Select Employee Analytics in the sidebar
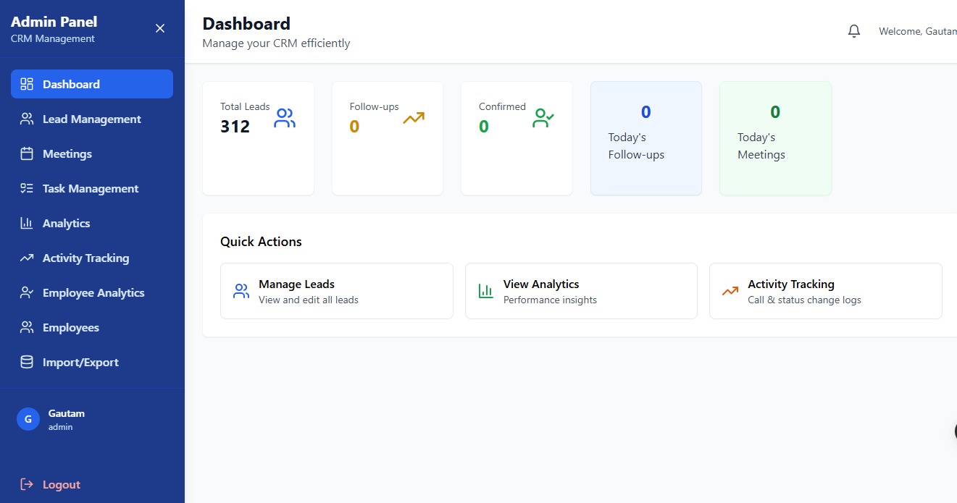Viewport: 957px width, 503px height. [x=93, y=292]
